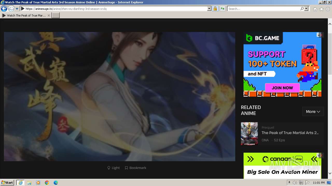Close the canaan advertisement
The width and height of the screenshot is (332, 186).
pyautogui.click(x=321, y=156)
